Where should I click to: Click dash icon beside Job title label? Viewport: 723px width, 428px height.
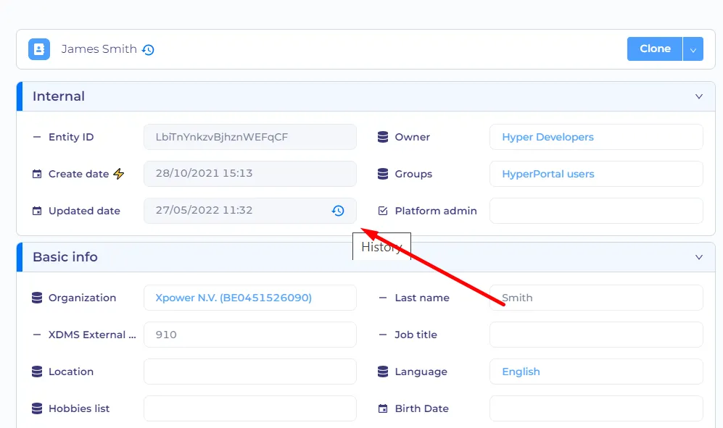click(383, 335)
